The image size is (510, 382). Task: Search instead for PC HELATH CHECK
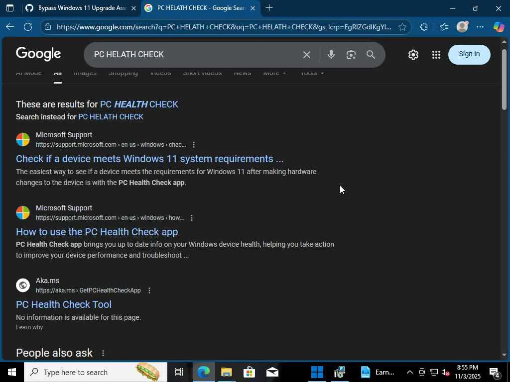coord(111,117)
